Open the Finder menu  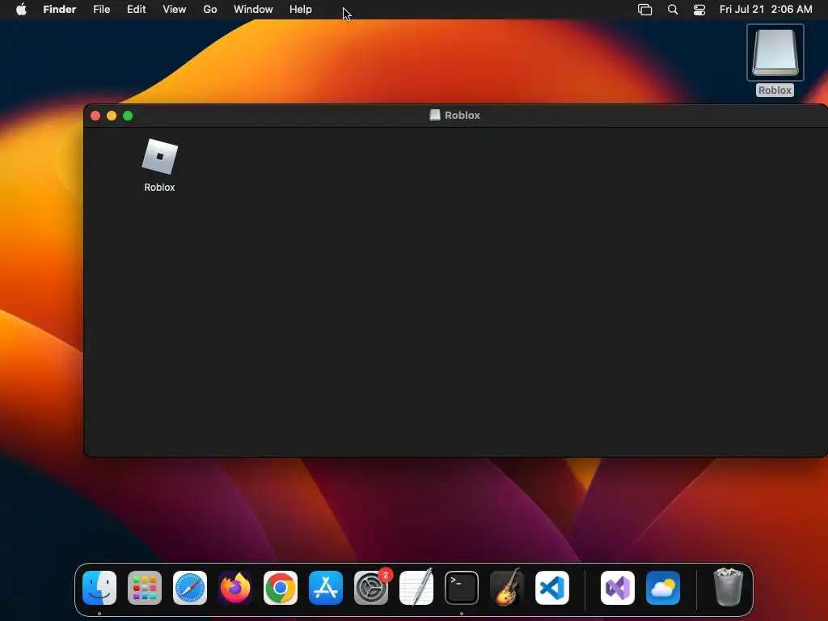click(60, 10)
